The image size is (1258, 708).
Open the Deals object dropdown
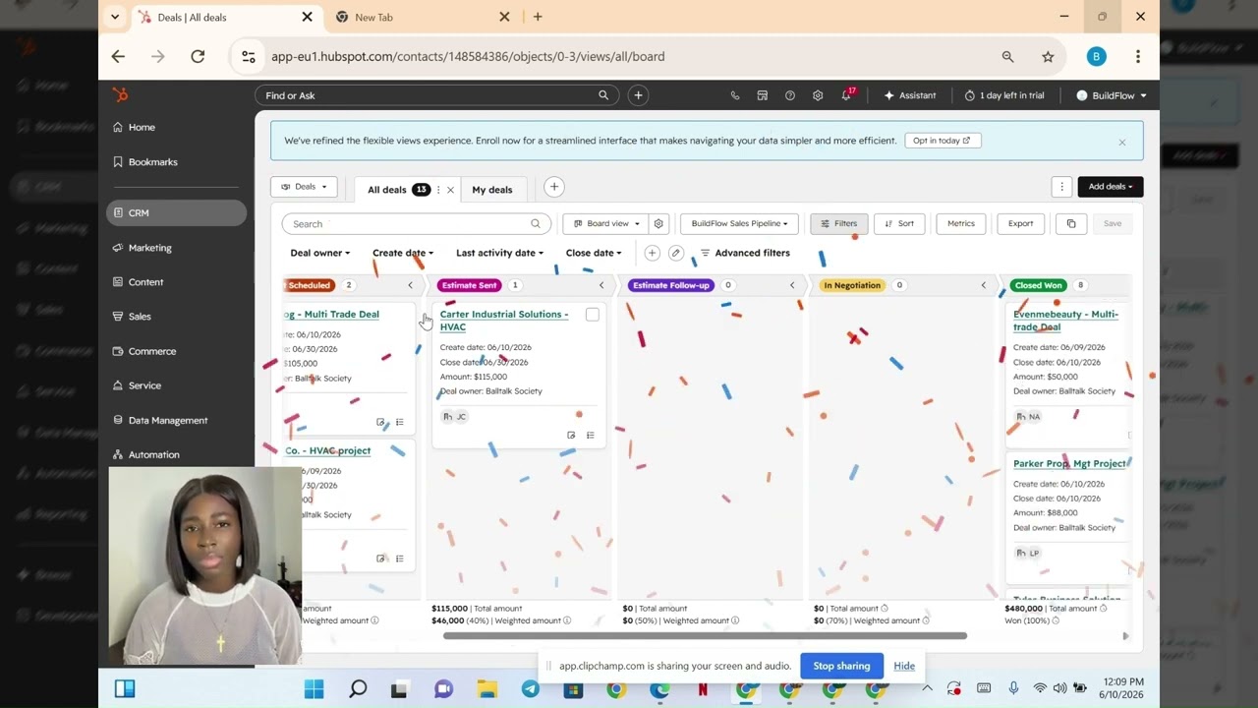pos(305,187)
